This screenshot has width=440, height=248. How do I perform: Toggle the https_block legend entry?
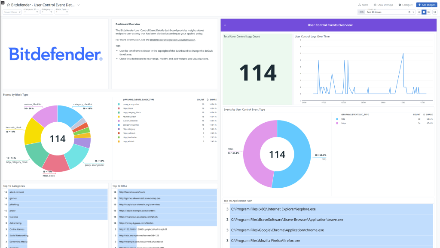(x=129, y=108)
